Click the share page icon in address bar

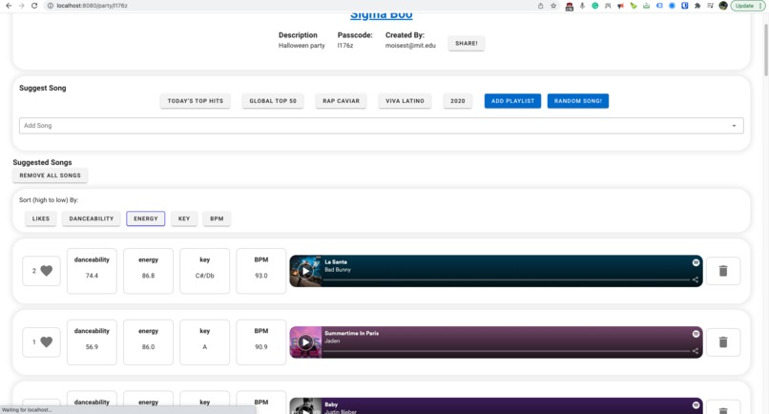point(540,6)
